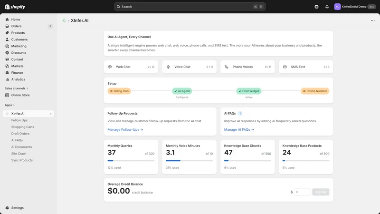380x214 pixels.
Task: Click the XInfer.AI app icon in breadcrumb
Action: point(64,20)
